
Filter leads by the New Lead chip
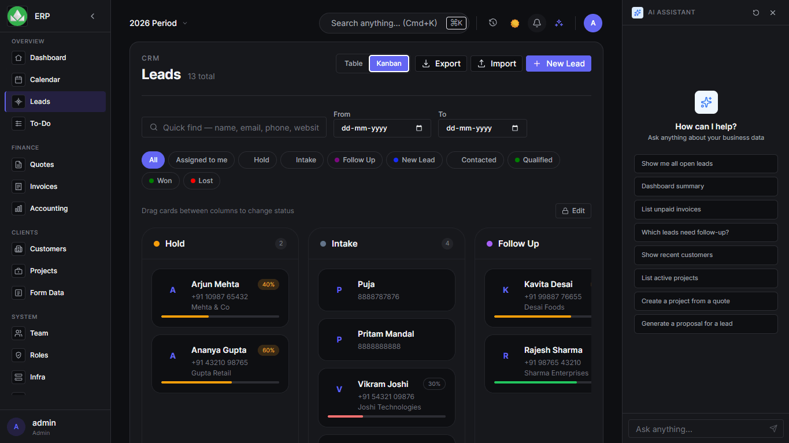click(414, 160)
